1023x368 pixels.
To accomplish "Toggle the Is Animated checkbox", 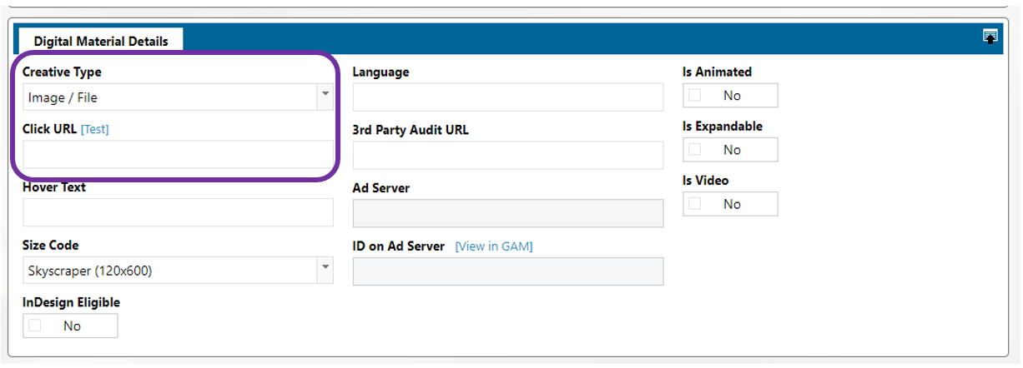I will click(x=695, y=96).
